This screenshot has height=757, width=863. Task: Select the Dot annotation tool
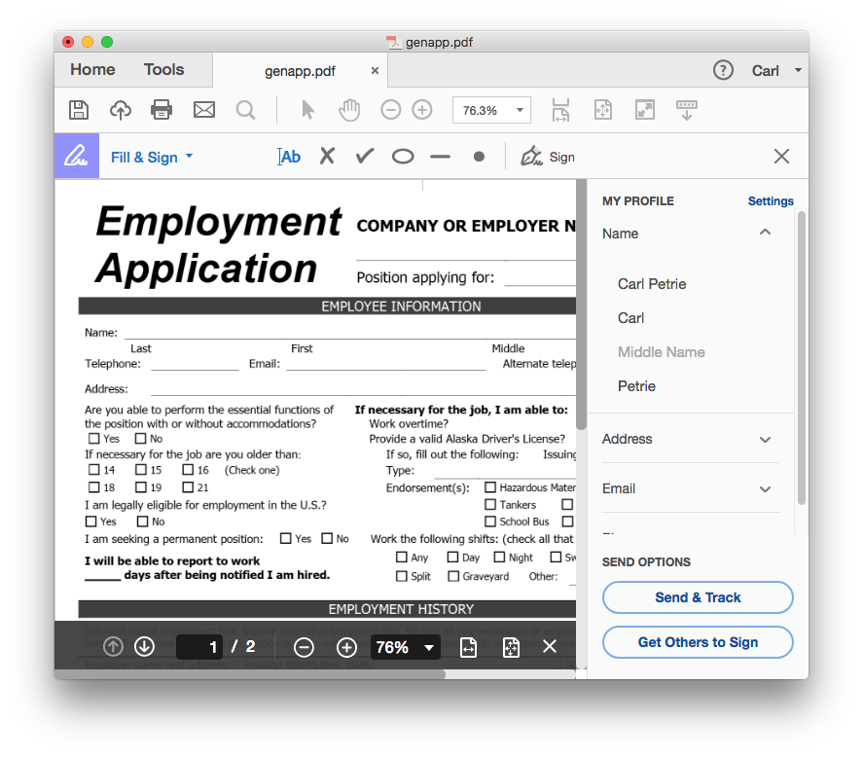click(477, 156)
